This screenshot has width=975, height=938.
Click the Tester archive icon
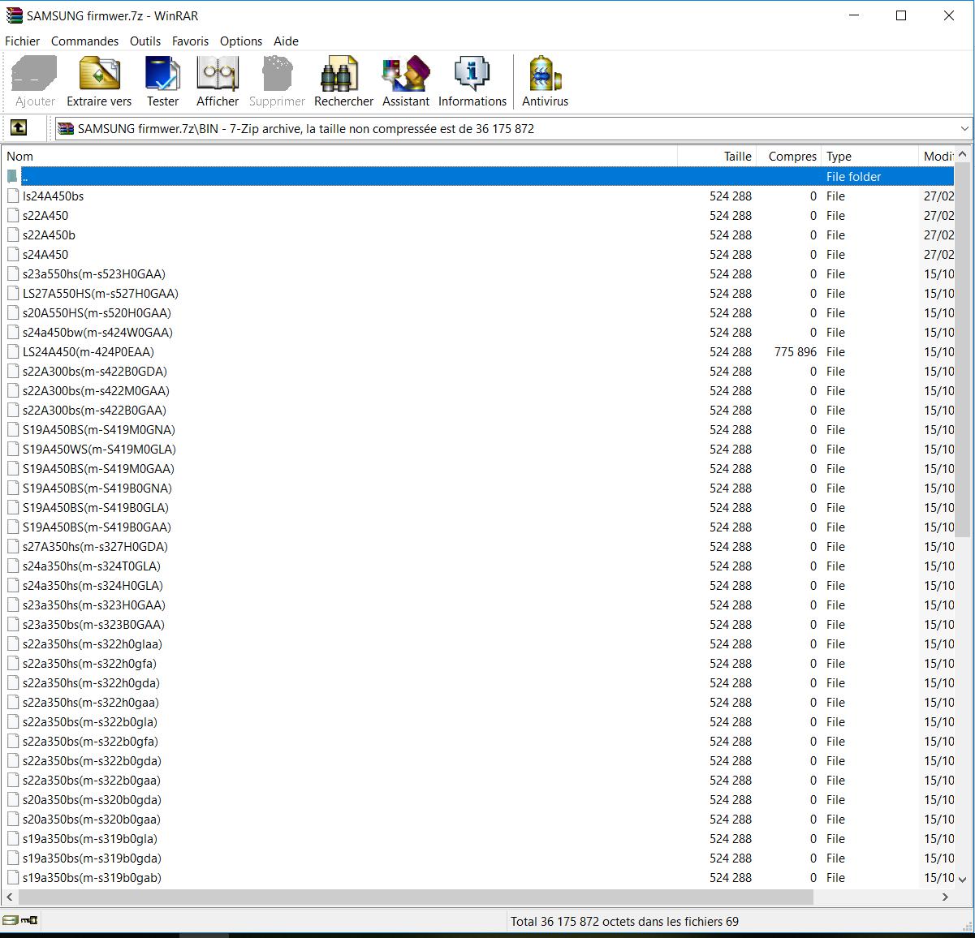tap(162, 79)
